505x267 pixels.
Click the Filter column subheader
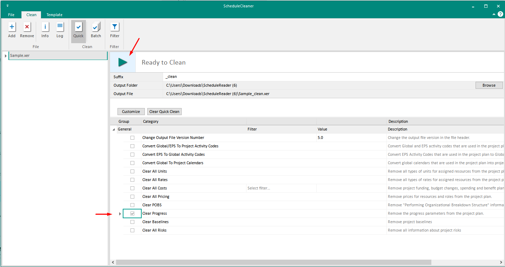click(x=252, y=129)
